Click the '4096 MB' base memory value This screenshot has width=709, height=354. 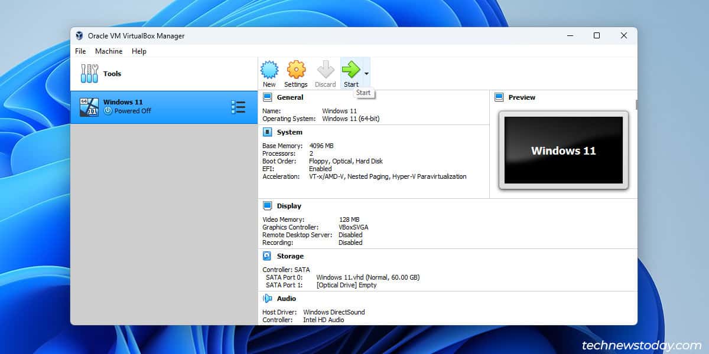pos(321,146)
